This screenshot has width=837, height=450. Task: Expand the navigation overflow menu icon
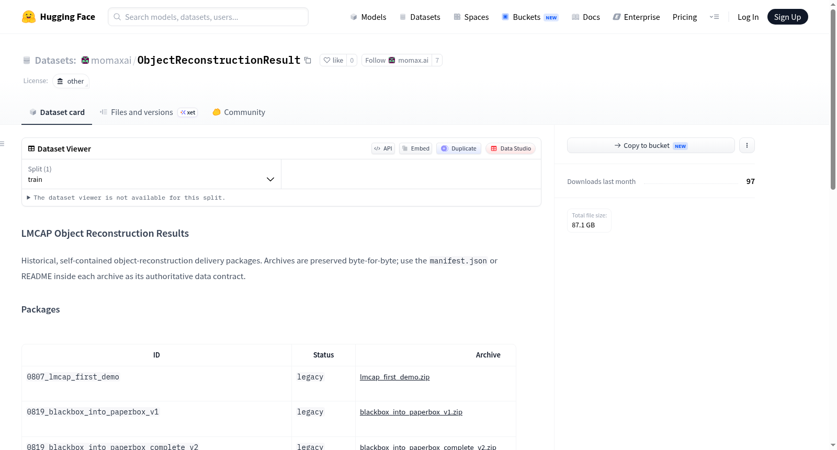tap(714, 17)
